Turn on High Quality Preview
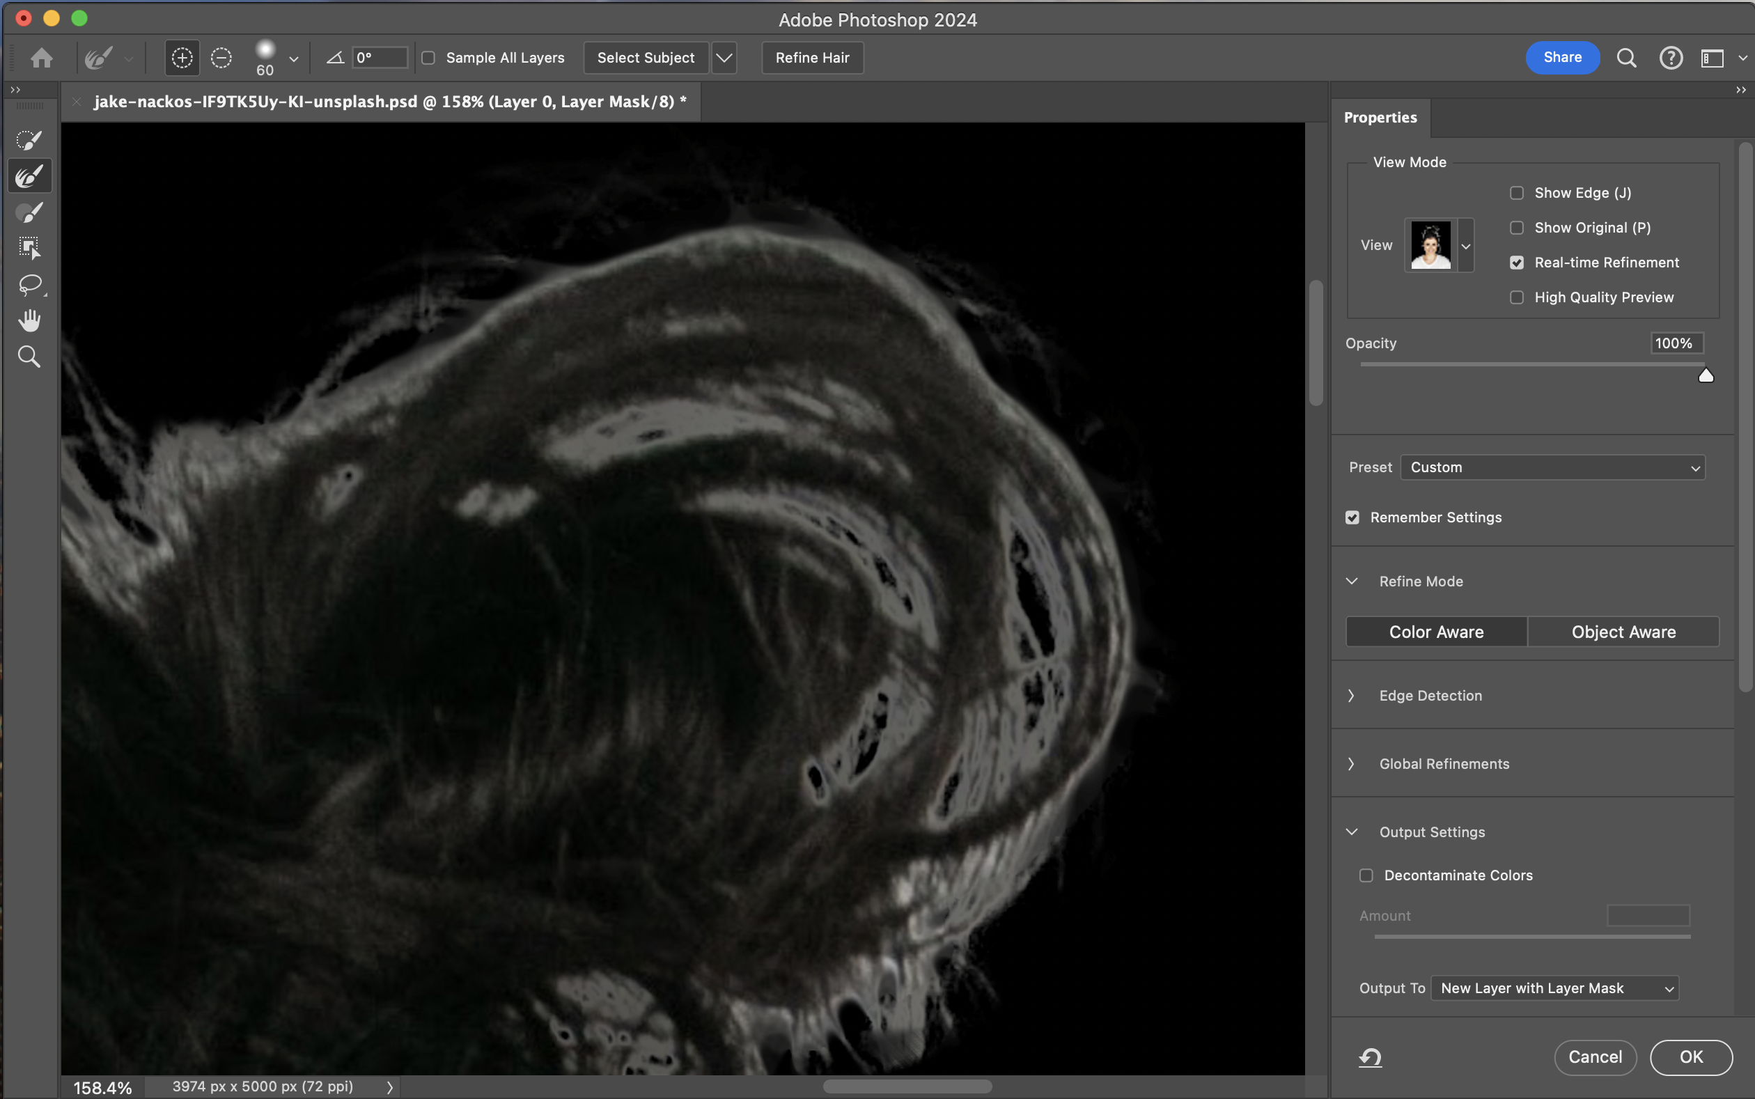This screenshot has width=1755, height=1099. 1517,297
